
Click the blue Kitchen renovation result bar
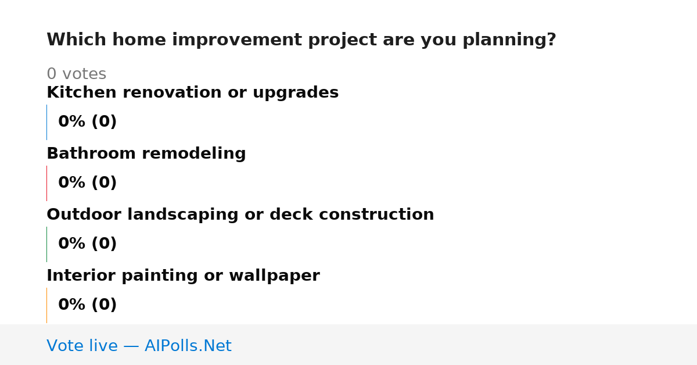coord(46,122)
